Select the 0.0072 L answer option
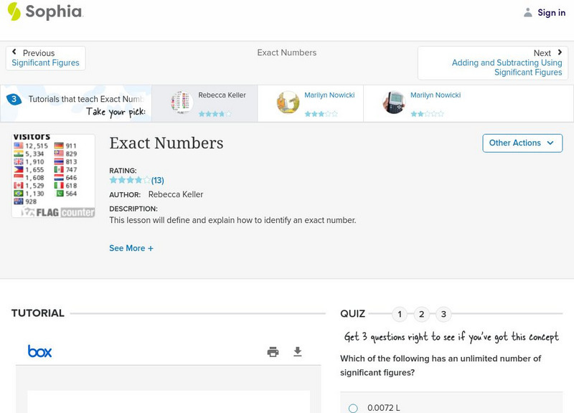The width and height of the screenshot is (574, 413). click(x=353, y=408)
